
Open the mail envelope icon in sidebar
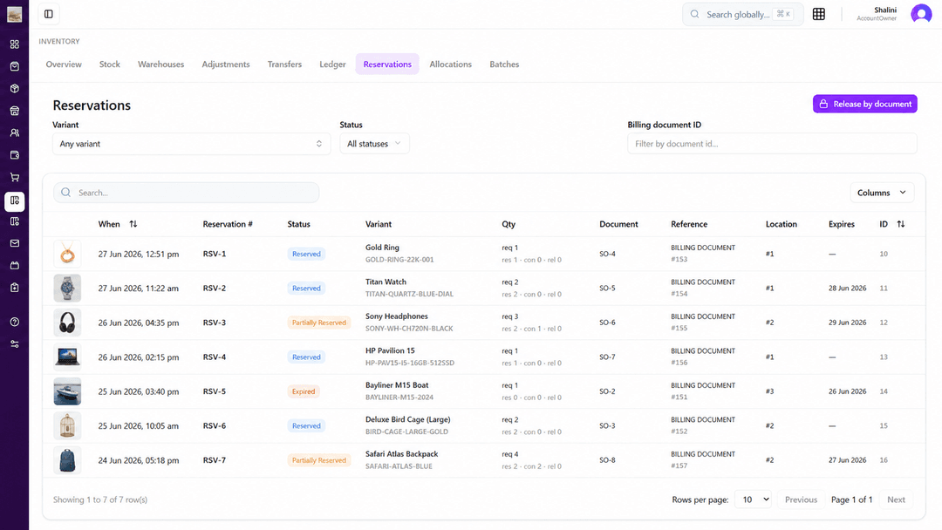click(15, 243)
